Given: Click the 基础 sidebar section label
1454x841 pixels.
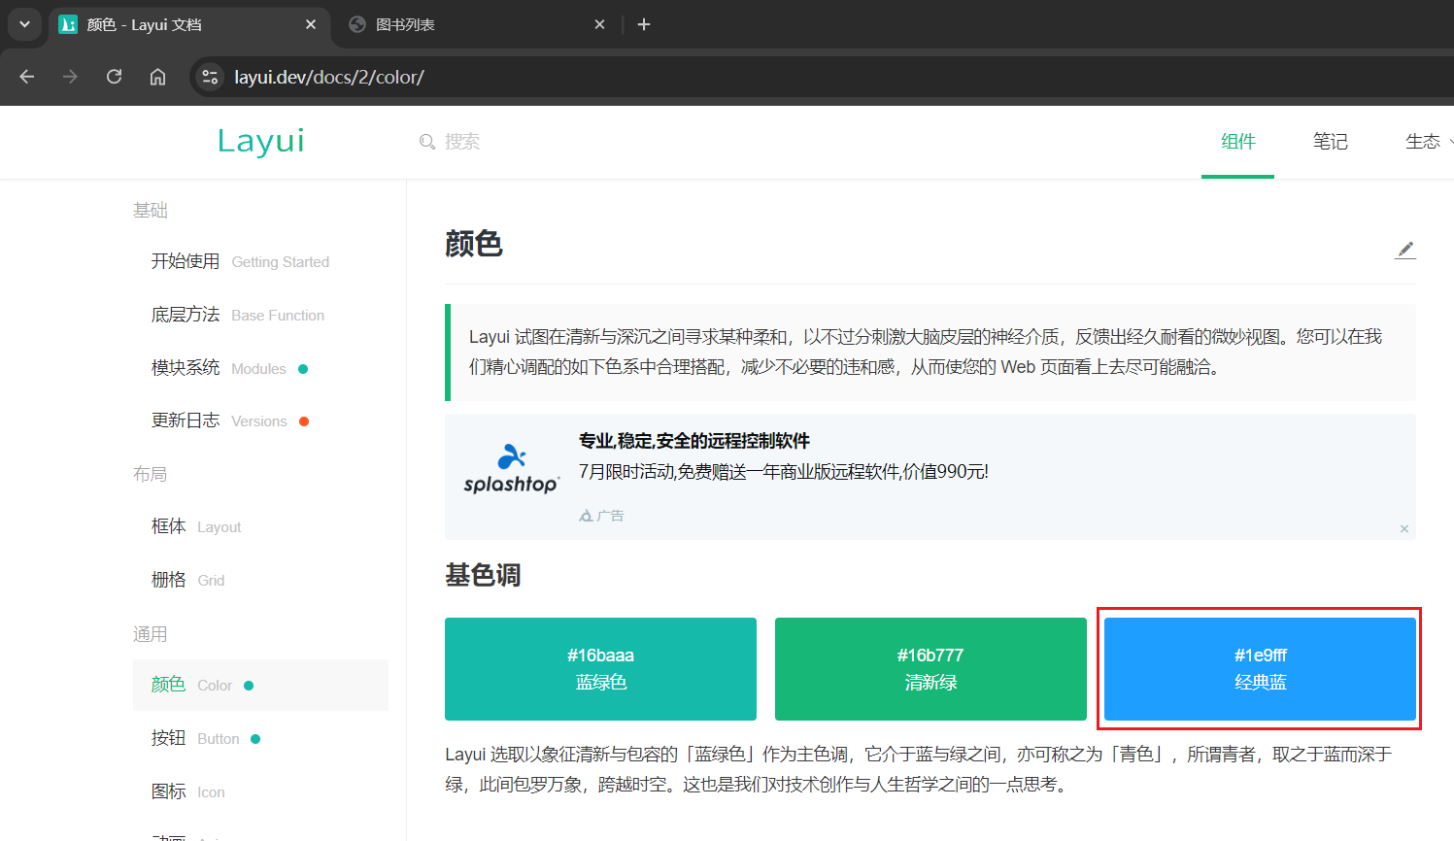Looking at the screenshot, I should coord(151,210).
